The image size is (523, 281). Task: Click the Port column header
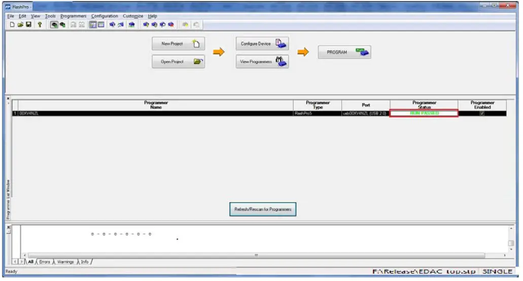[366, 105]
